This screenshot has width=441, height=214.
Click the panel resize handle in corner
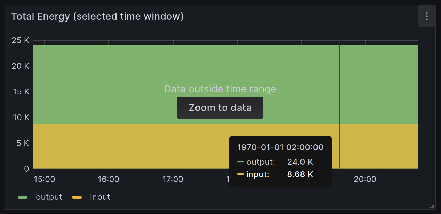432,206
